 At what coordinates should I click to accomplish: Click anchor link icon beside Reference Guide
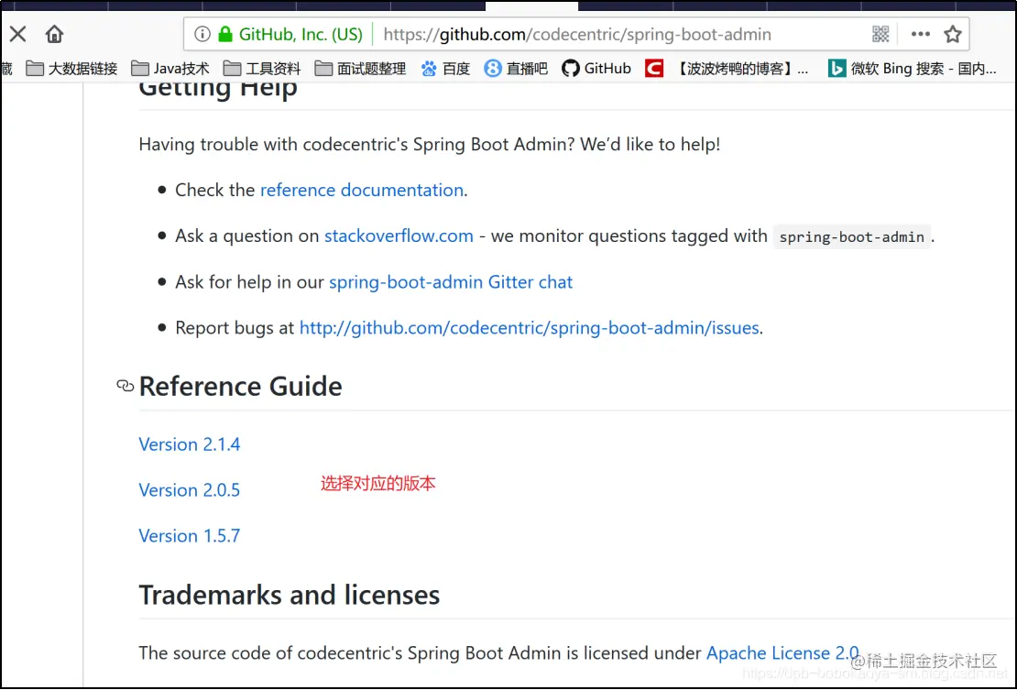click(126, 387)
